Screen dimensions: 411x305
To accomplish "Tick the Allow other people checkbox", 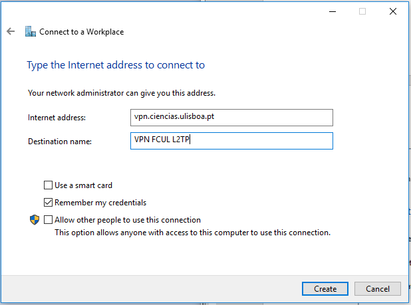I will point(48,220).
